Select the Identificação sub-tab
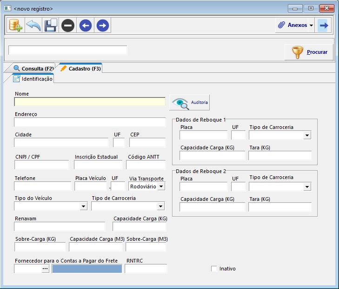The image size is (339, 289). click(33, 79)
